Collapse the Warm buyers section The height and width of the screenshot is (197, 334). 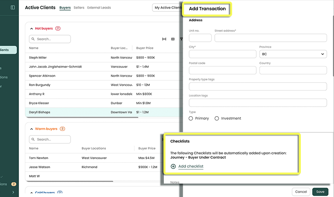click(32, 129)
